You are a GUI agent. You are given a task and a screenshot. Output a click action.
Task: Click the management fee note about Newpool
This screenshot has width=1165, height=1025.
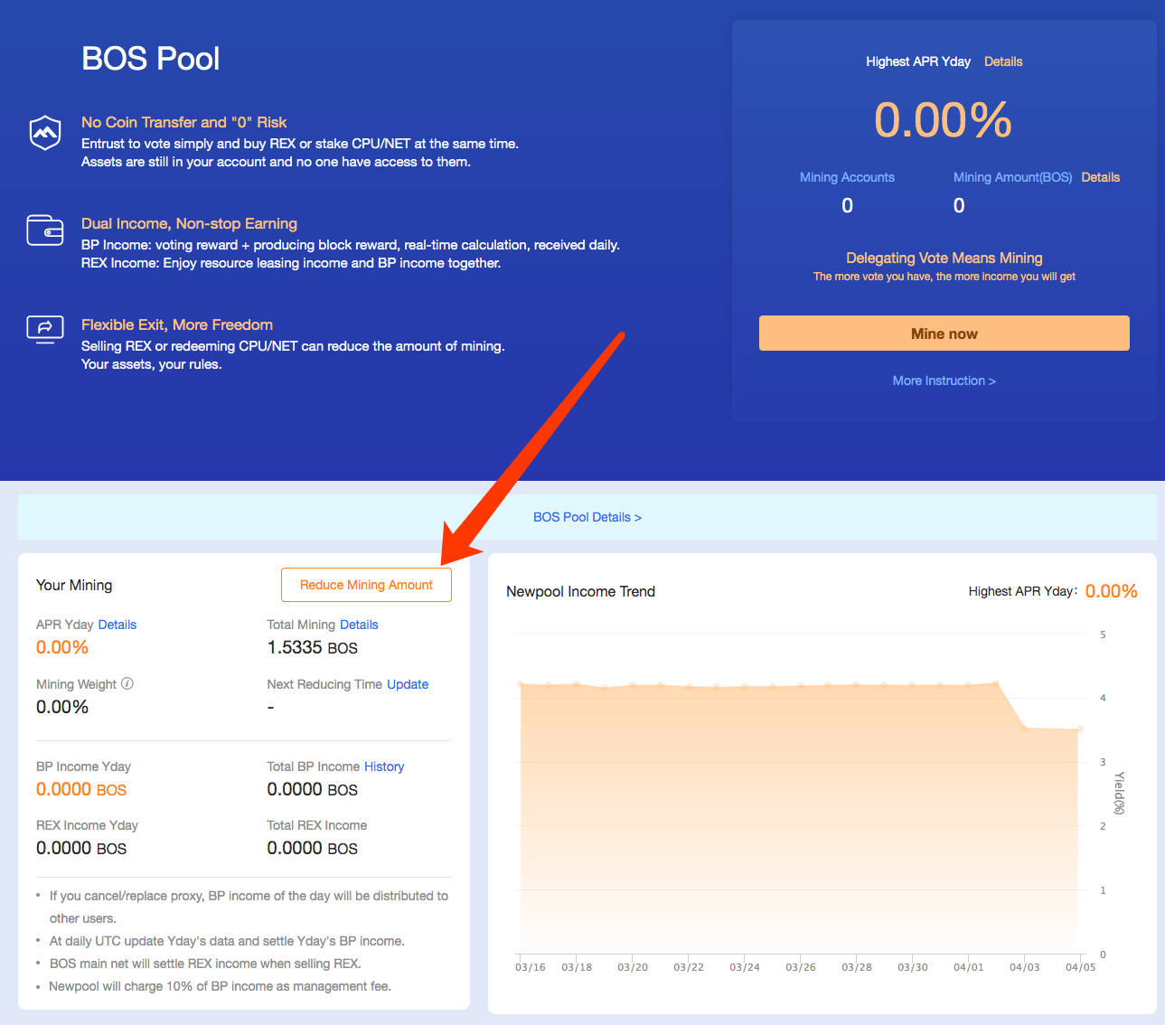(220, 986)
